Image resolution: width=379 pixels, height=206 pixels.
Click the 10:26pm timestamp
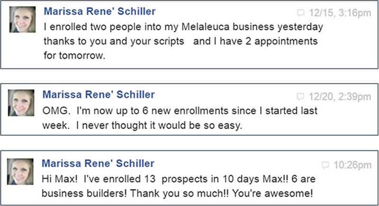tap(351, 165)
